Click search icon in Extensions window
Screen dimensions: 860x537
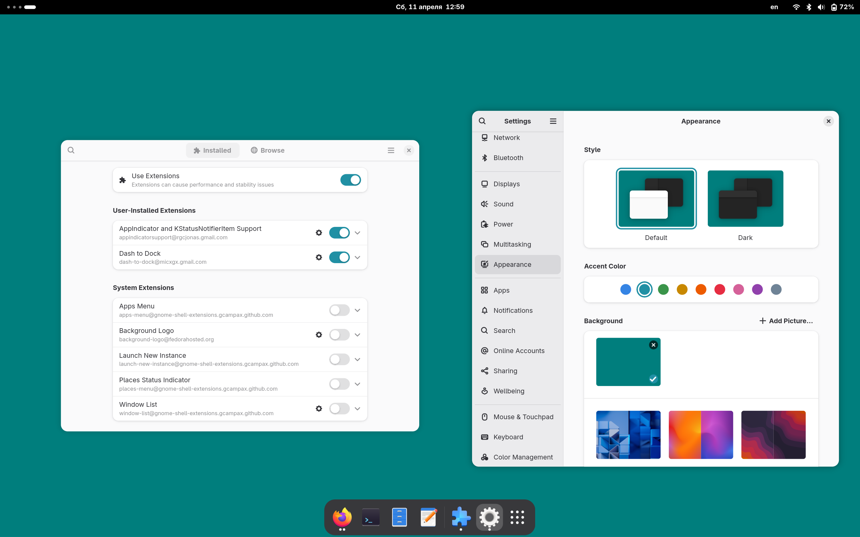point(71,150)
